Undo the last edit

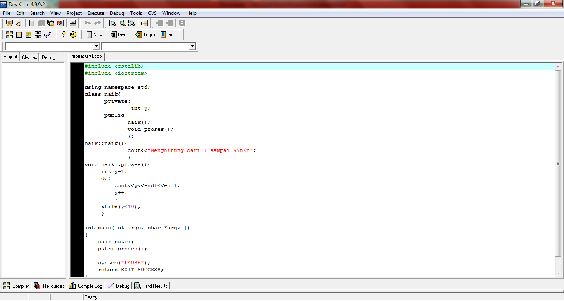[x=88, y=23]
